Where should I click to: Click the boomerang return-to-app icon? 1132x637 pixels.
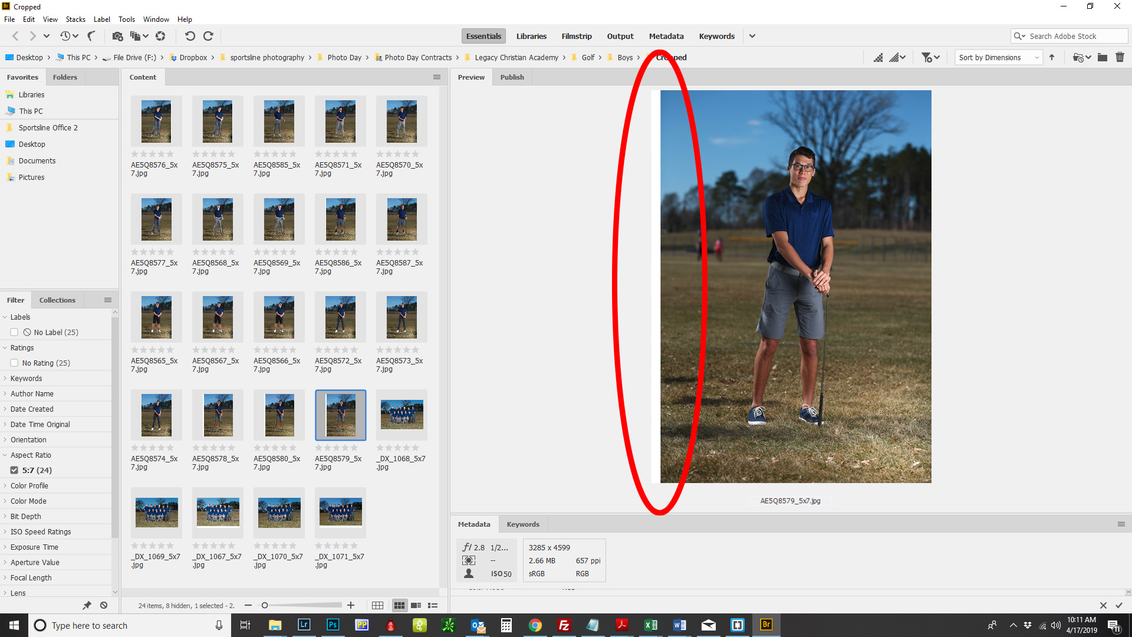point(91,36)
